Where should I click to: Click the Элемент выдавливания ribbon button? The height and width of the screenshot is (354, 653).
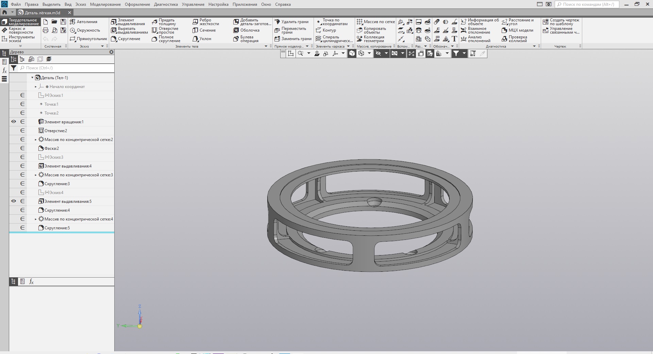coord(128,22)
